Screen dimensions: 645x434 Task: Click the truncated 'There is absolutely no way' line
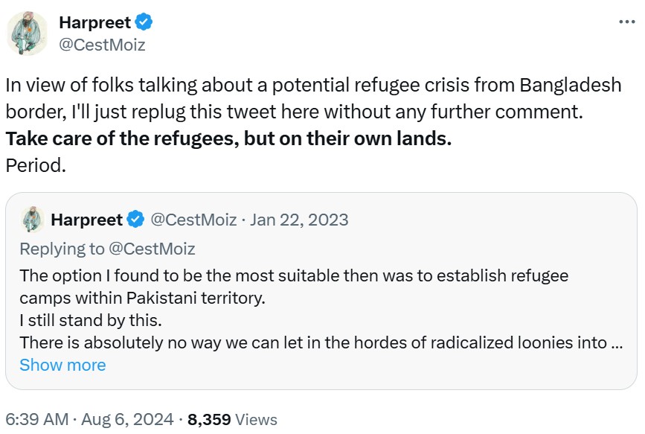point(320,343)
